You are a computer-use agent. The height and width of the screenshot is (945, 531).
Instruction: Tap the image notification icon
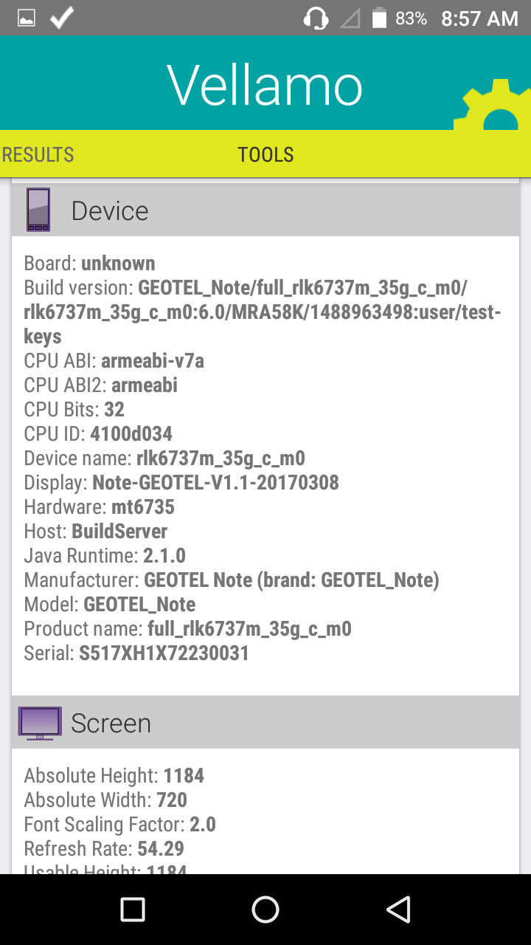click(27, 18)
